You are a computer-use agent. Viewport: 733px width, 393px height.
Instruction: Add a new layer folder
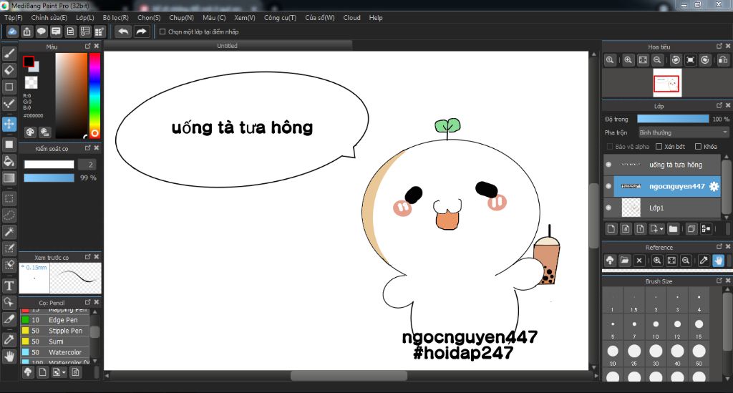point(673,228)
